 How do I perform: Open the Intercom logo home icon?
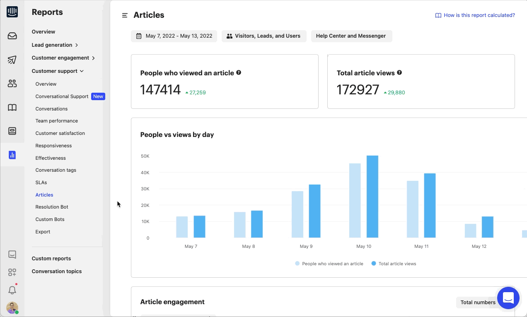[x=12, y=12]
